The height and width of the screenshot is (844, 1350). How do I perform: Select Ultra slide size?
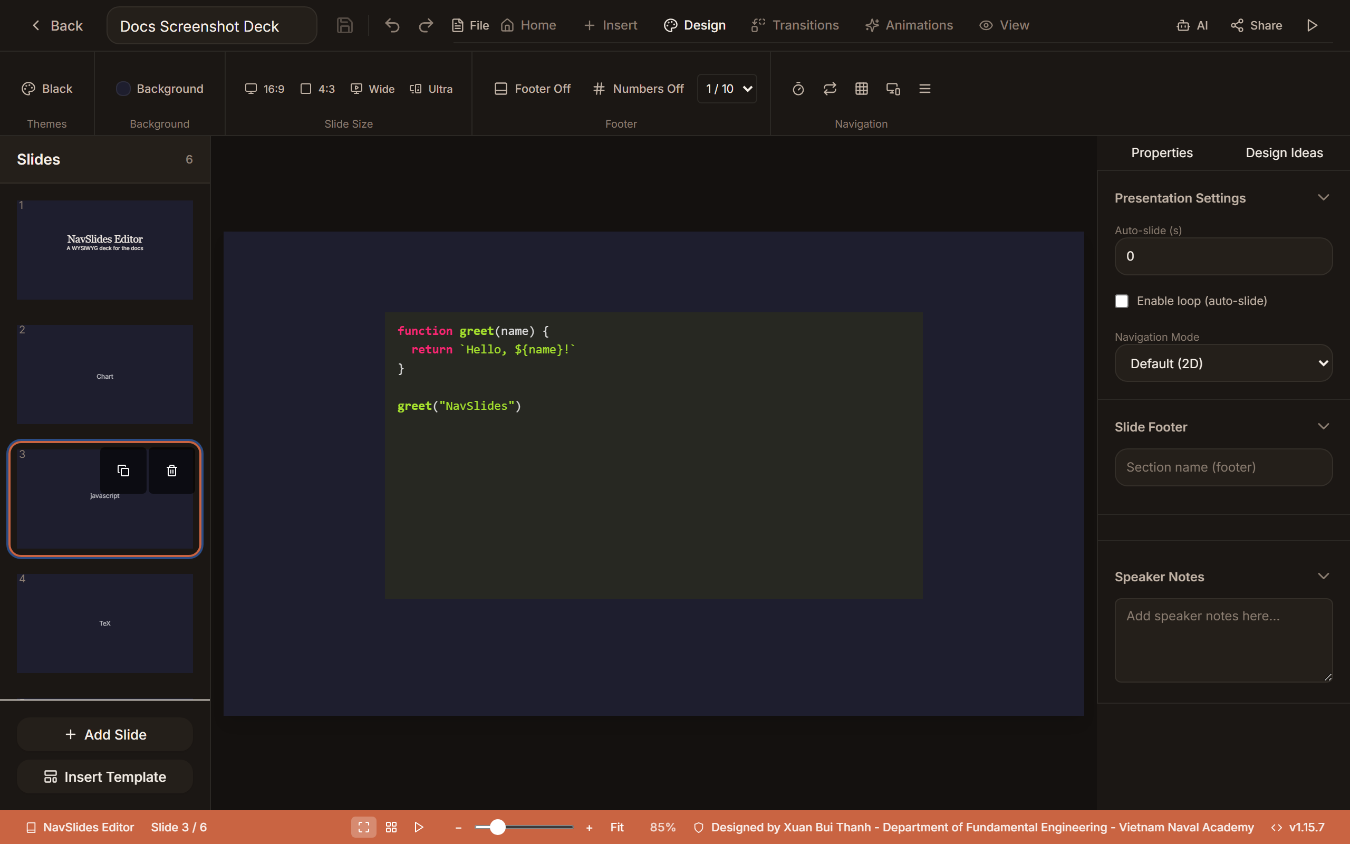point(431,89)
